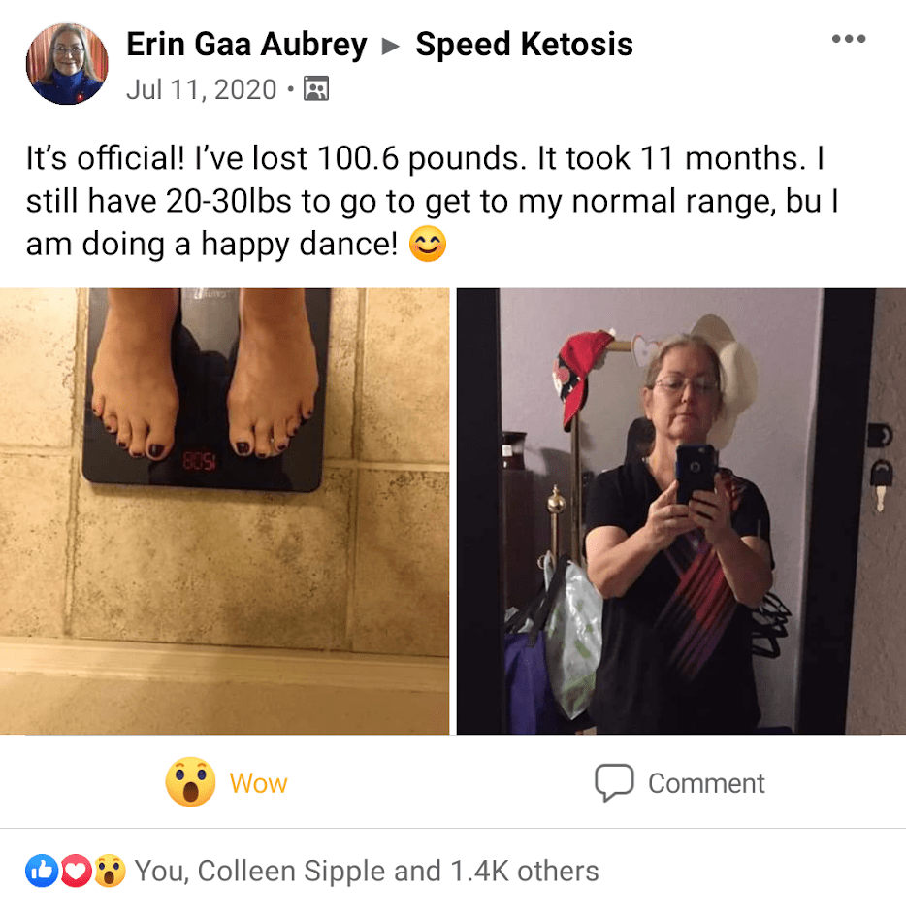The width and height of the screenshot is (906, 922).
Task: Open the Speed Ketosis group link
Action: point(524,45)
